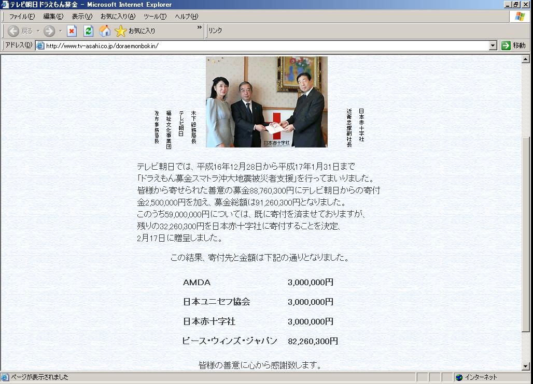Click 日本赤十字社 row in donation list
Viewport: 533px width, 384px height.
[209, 321]
